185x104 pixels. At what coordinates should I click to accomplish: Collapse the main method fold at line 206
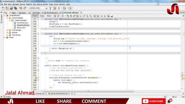38,66
